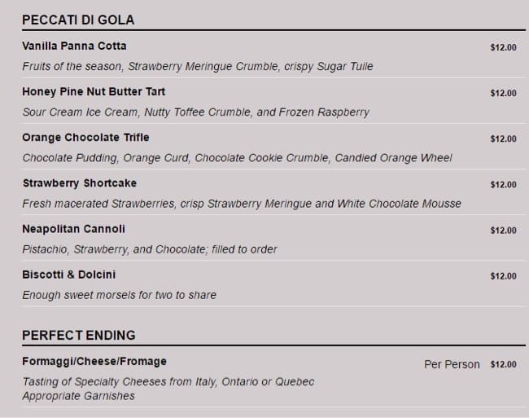Choose the Strawberry Shortcake menu item
Image resolution: width=529 pixels, height=418 pixels.
tap(79, 183)
